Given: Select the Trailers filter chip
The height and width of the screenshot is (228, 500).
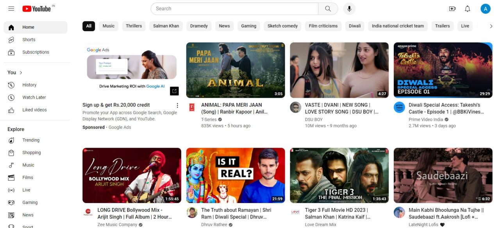Looking at the screenshot, I should pyautogui.click(x=443, y=26).
